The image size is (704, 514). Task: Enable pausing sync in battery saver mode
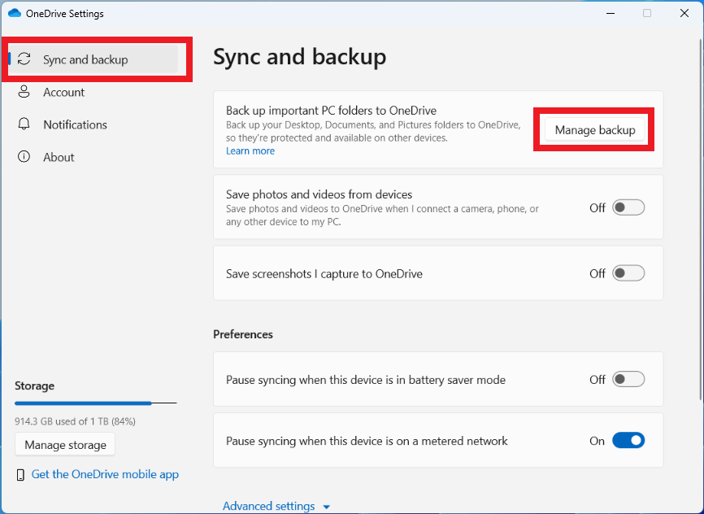click(x=627, y=379)
